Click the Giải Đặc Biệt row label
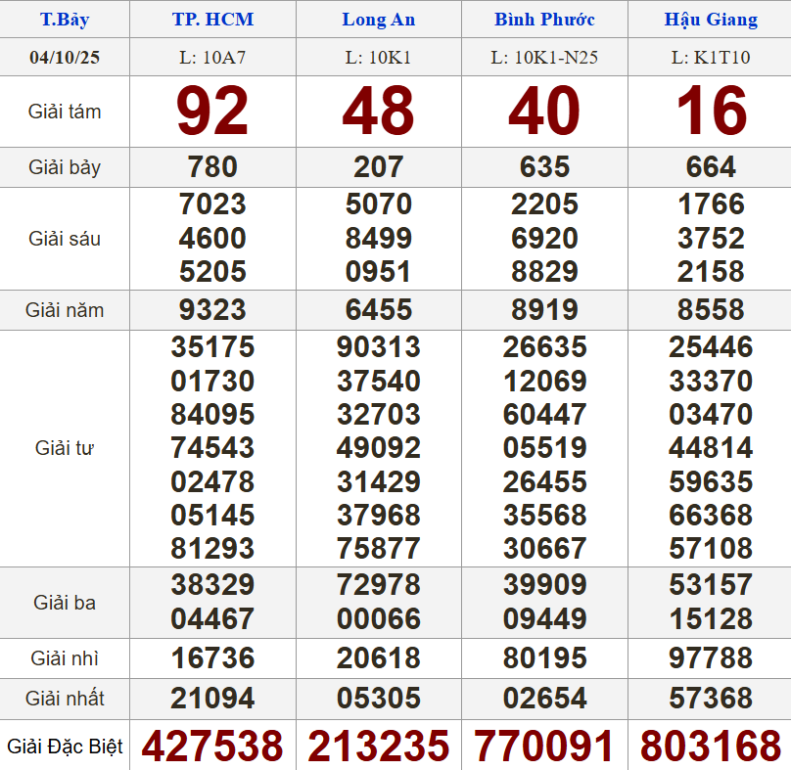 click(x=65, y=747)
